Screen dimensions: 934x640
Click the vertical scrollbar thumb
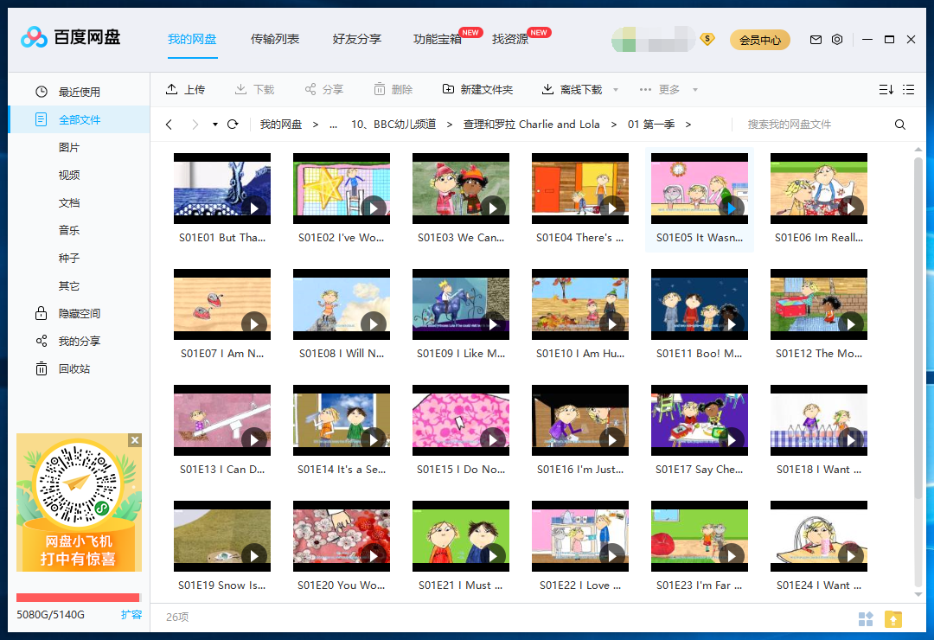tap(918, 328)
